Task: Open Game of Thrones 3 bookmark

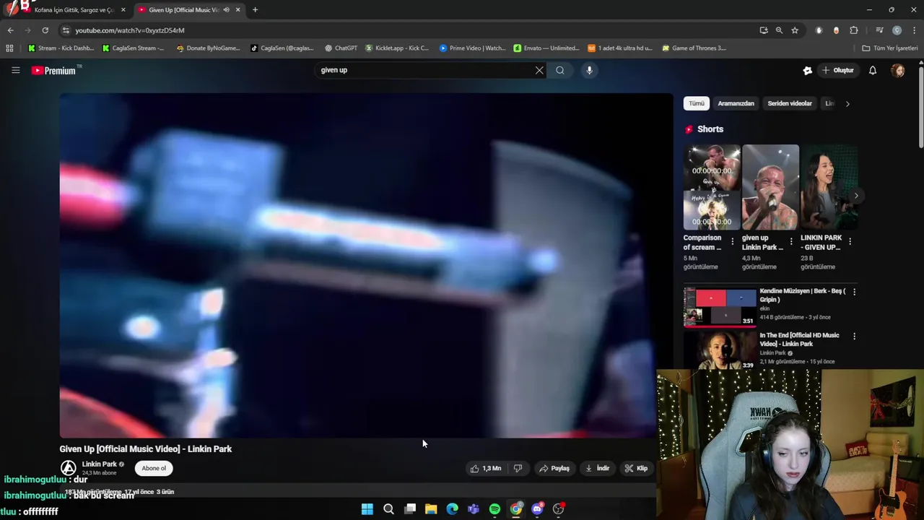Action: click(694, 48)
